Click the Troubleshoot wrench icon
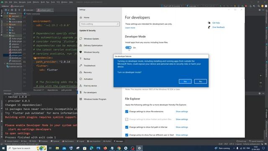Image resolution: width=268 pixels, height=151 pixels. click(81, 65)
